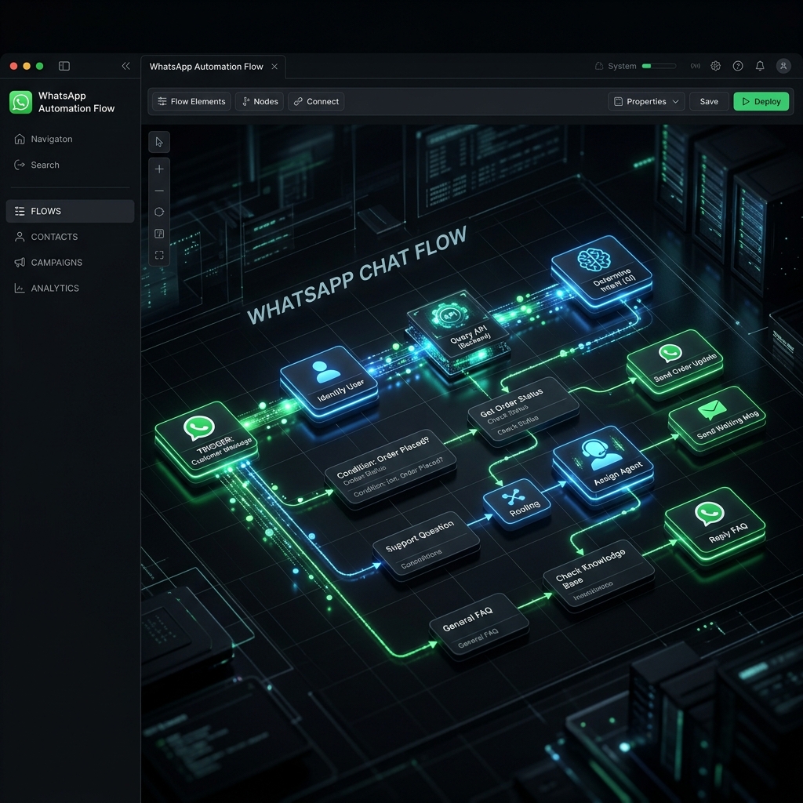Image resolution: width=803 pixels, height=803 pixels.
Task: Toggle the sidebar panel icon
Action: [64, 66]
